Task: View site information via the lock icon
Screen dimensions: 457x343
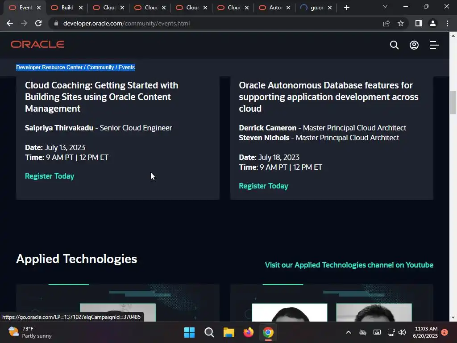Action: pyautogui.click(x=56, y=23)
